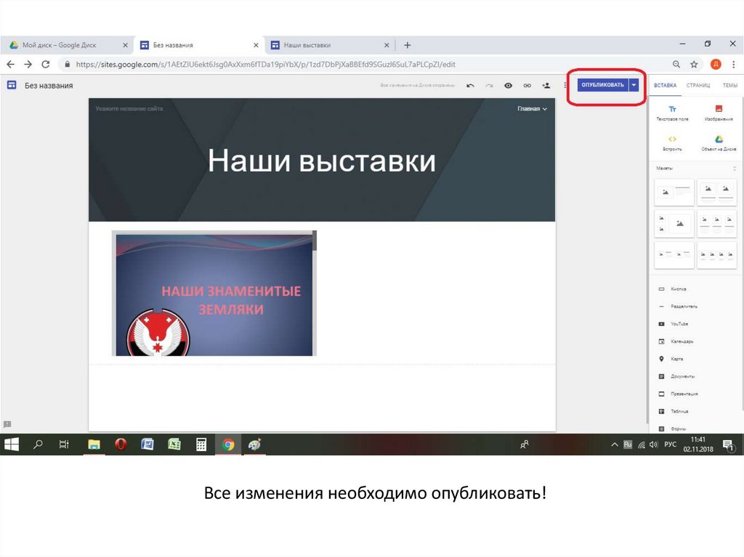The height and width of the screenshot is (557, 744).
Task: Open the zoom magnifier icon in address bar
Action: 676,64
